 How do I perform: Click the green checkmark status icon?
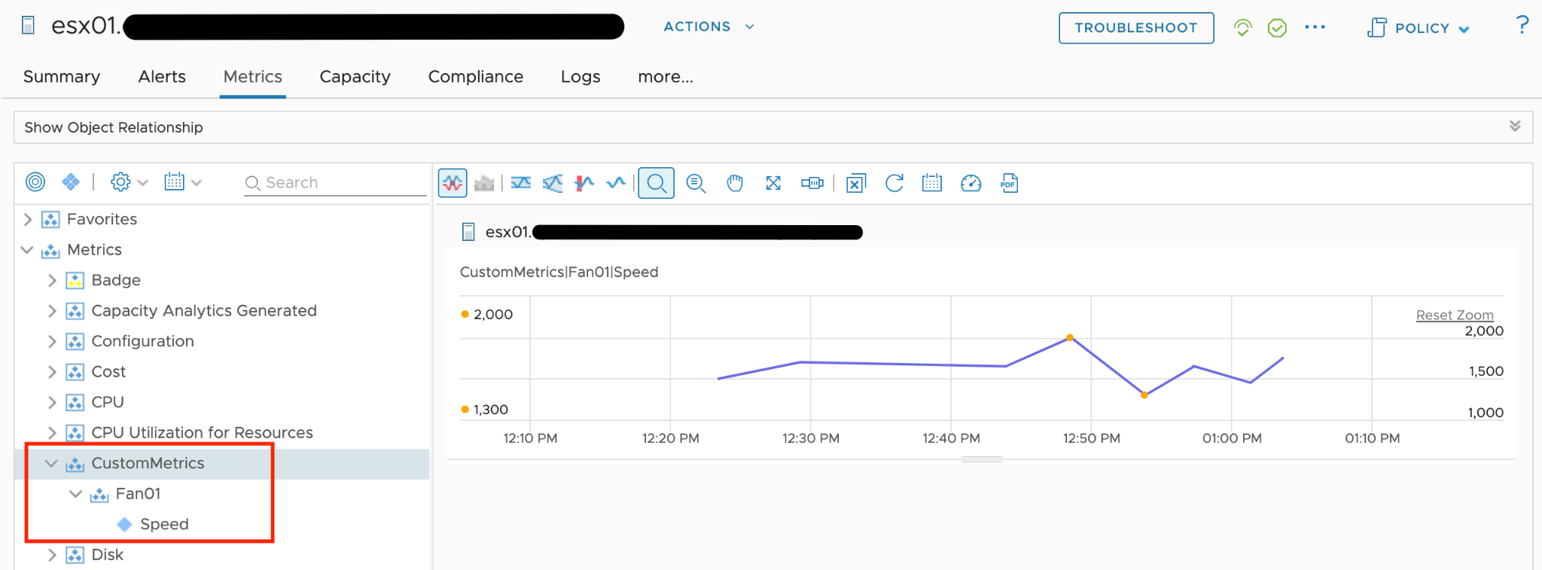click(x=1277, y=28)
